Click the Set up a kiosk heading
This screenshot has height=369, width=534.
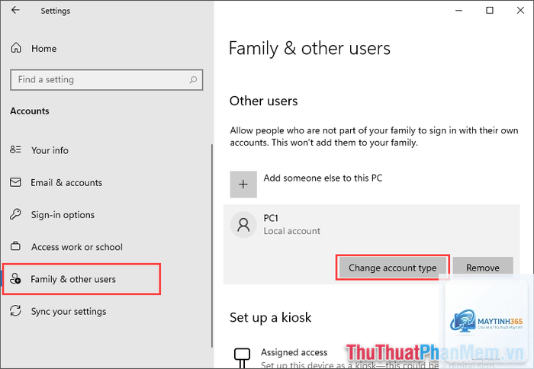coord(270,318)
